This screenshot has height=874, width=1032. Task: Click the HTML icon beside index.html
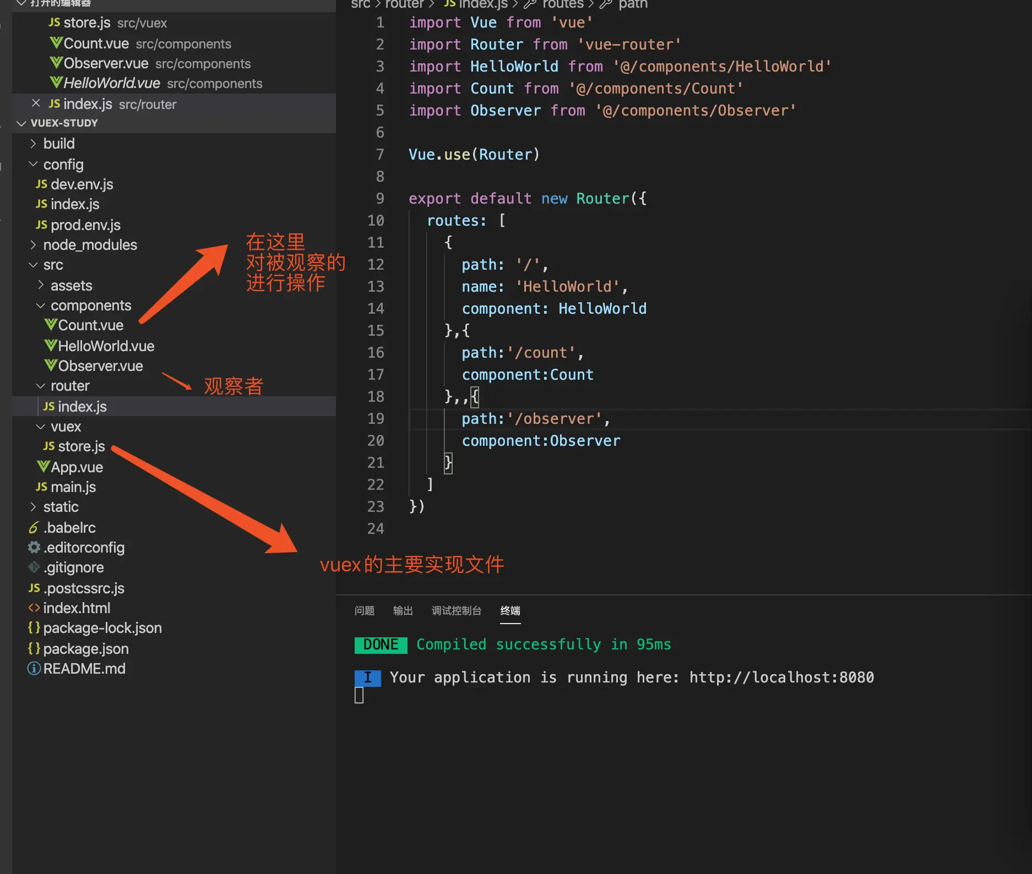pos(34,608)
